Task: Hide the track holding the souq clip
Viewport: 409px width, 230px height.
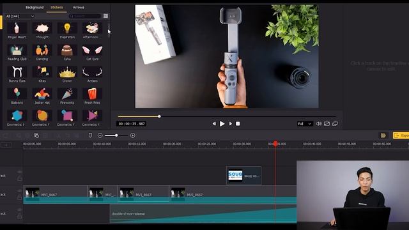Action: coord(20,172)
